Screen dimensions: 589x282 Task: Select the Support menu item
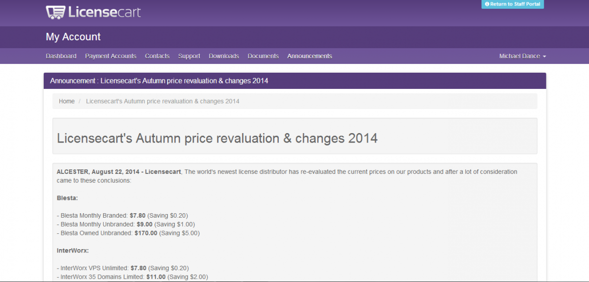coord(189,56)
